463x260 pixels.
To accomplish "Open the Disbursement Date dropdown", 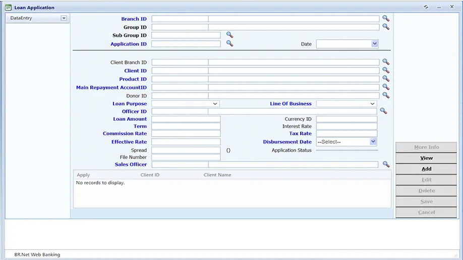I will click(x=373, y=142).
